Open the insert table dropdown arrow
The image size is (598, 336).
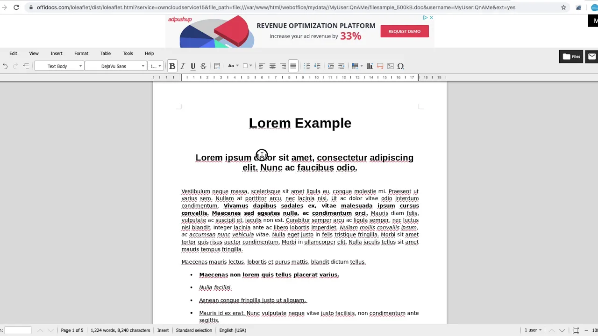[362, 66]
